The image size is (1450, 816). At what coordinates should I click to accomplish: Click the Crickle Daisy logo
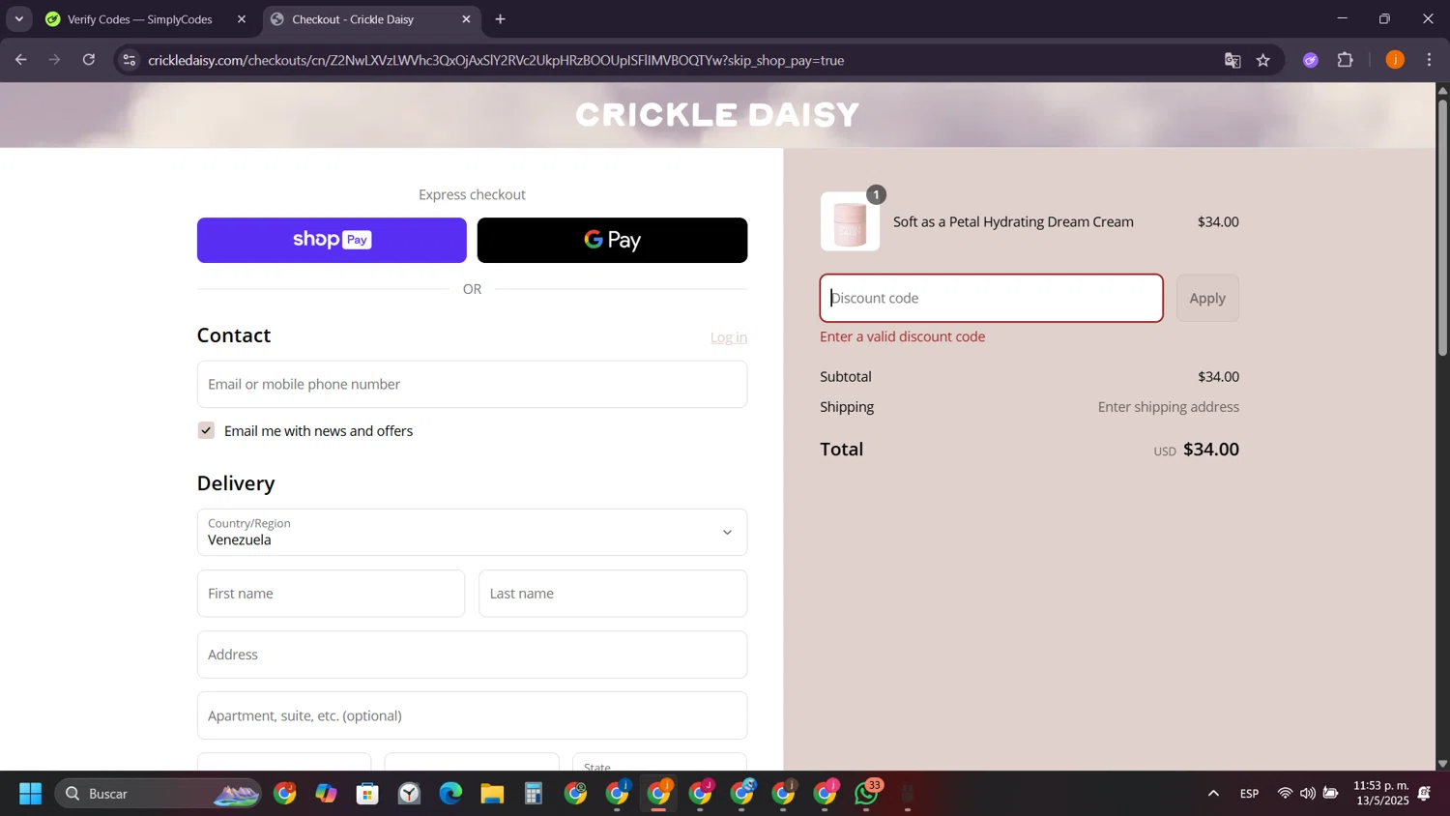[717, 115]
